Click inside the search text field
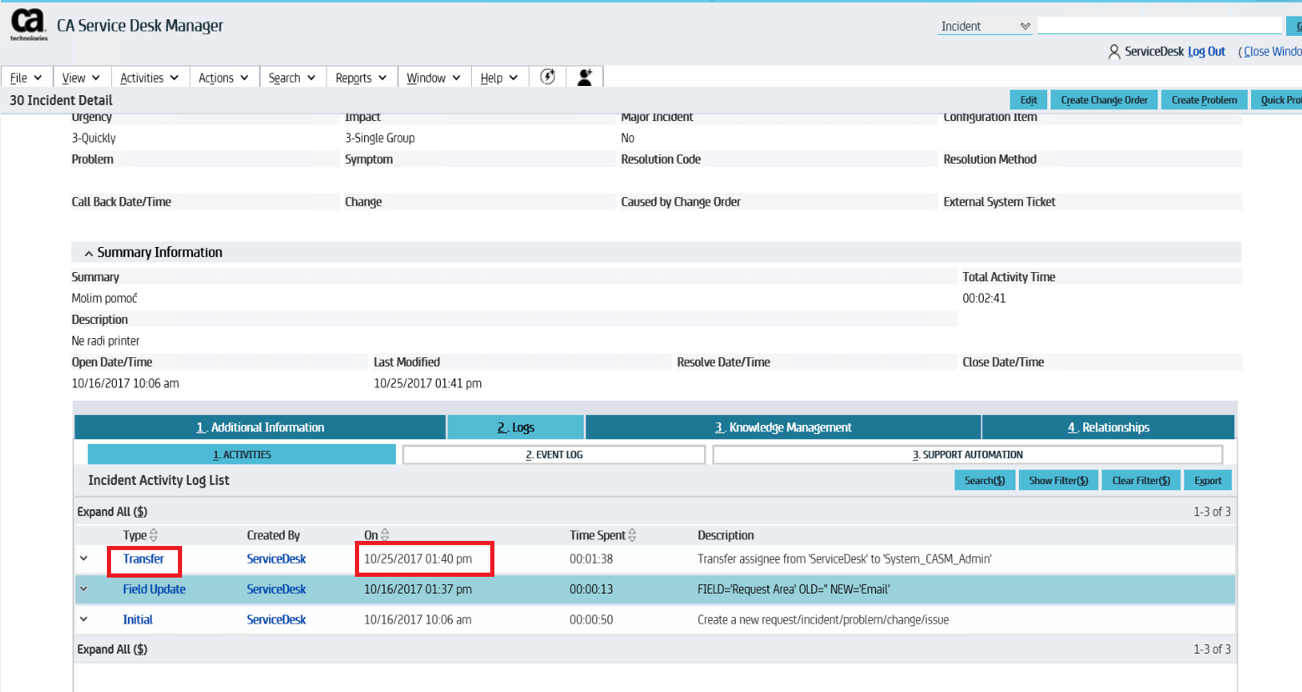 (x=1160, y=25)
